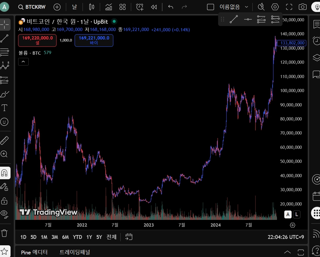Toggle magnet mode for drawings
320x257 pixels.
pyautogui.click(x=4, y=173)
